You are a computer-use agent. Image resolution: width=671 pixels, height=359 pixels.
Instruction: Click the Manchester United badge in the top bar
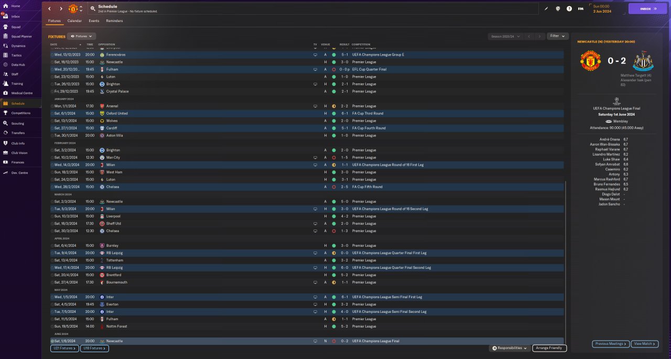click(73, 8)
